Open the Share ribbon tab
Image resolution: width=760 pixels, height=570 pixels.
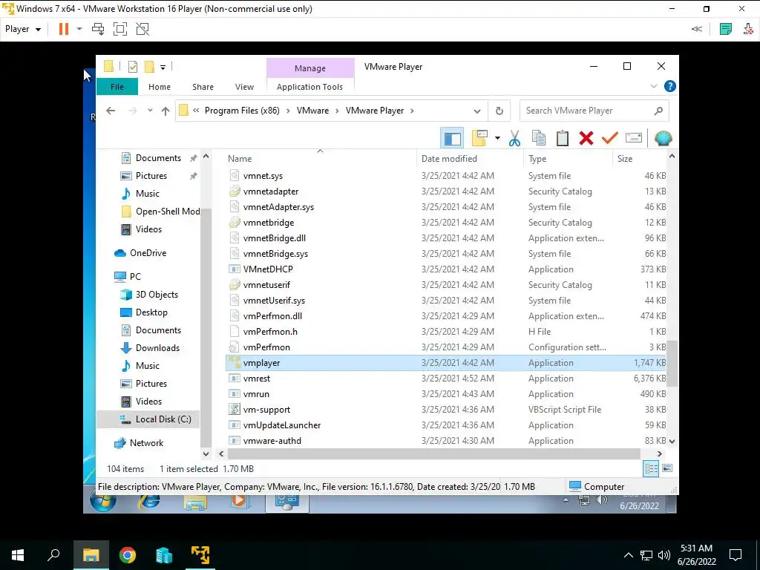(203, 87)
